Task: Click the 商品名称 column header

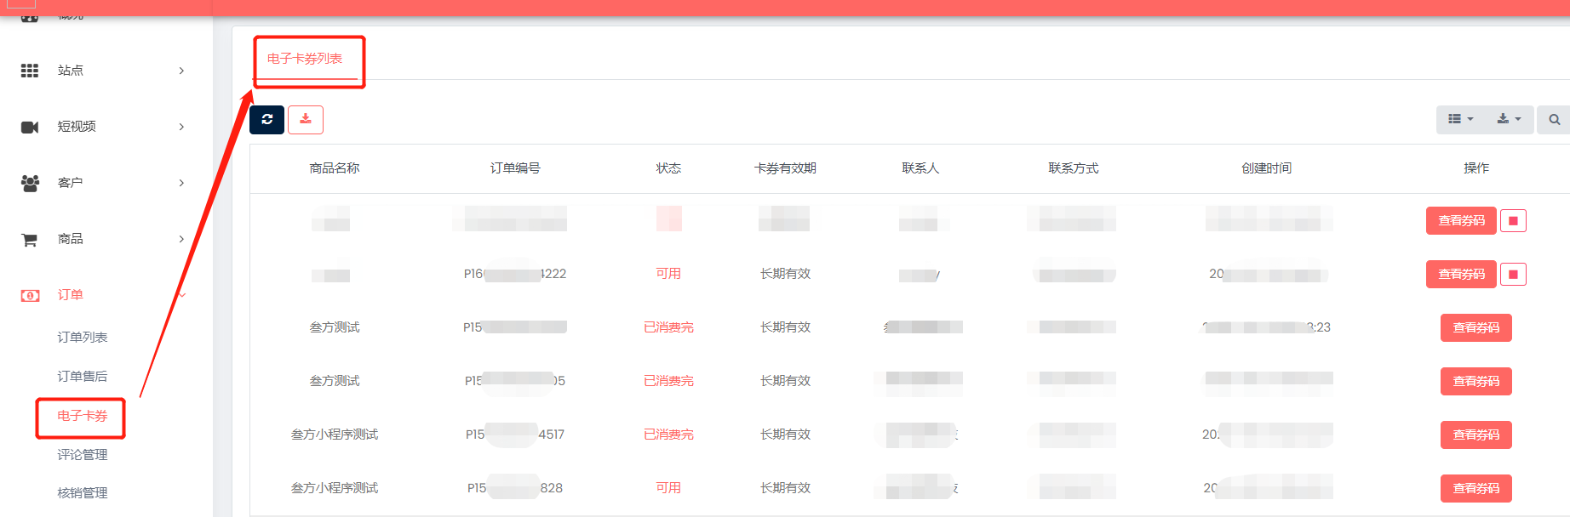Action: point(335,168)
